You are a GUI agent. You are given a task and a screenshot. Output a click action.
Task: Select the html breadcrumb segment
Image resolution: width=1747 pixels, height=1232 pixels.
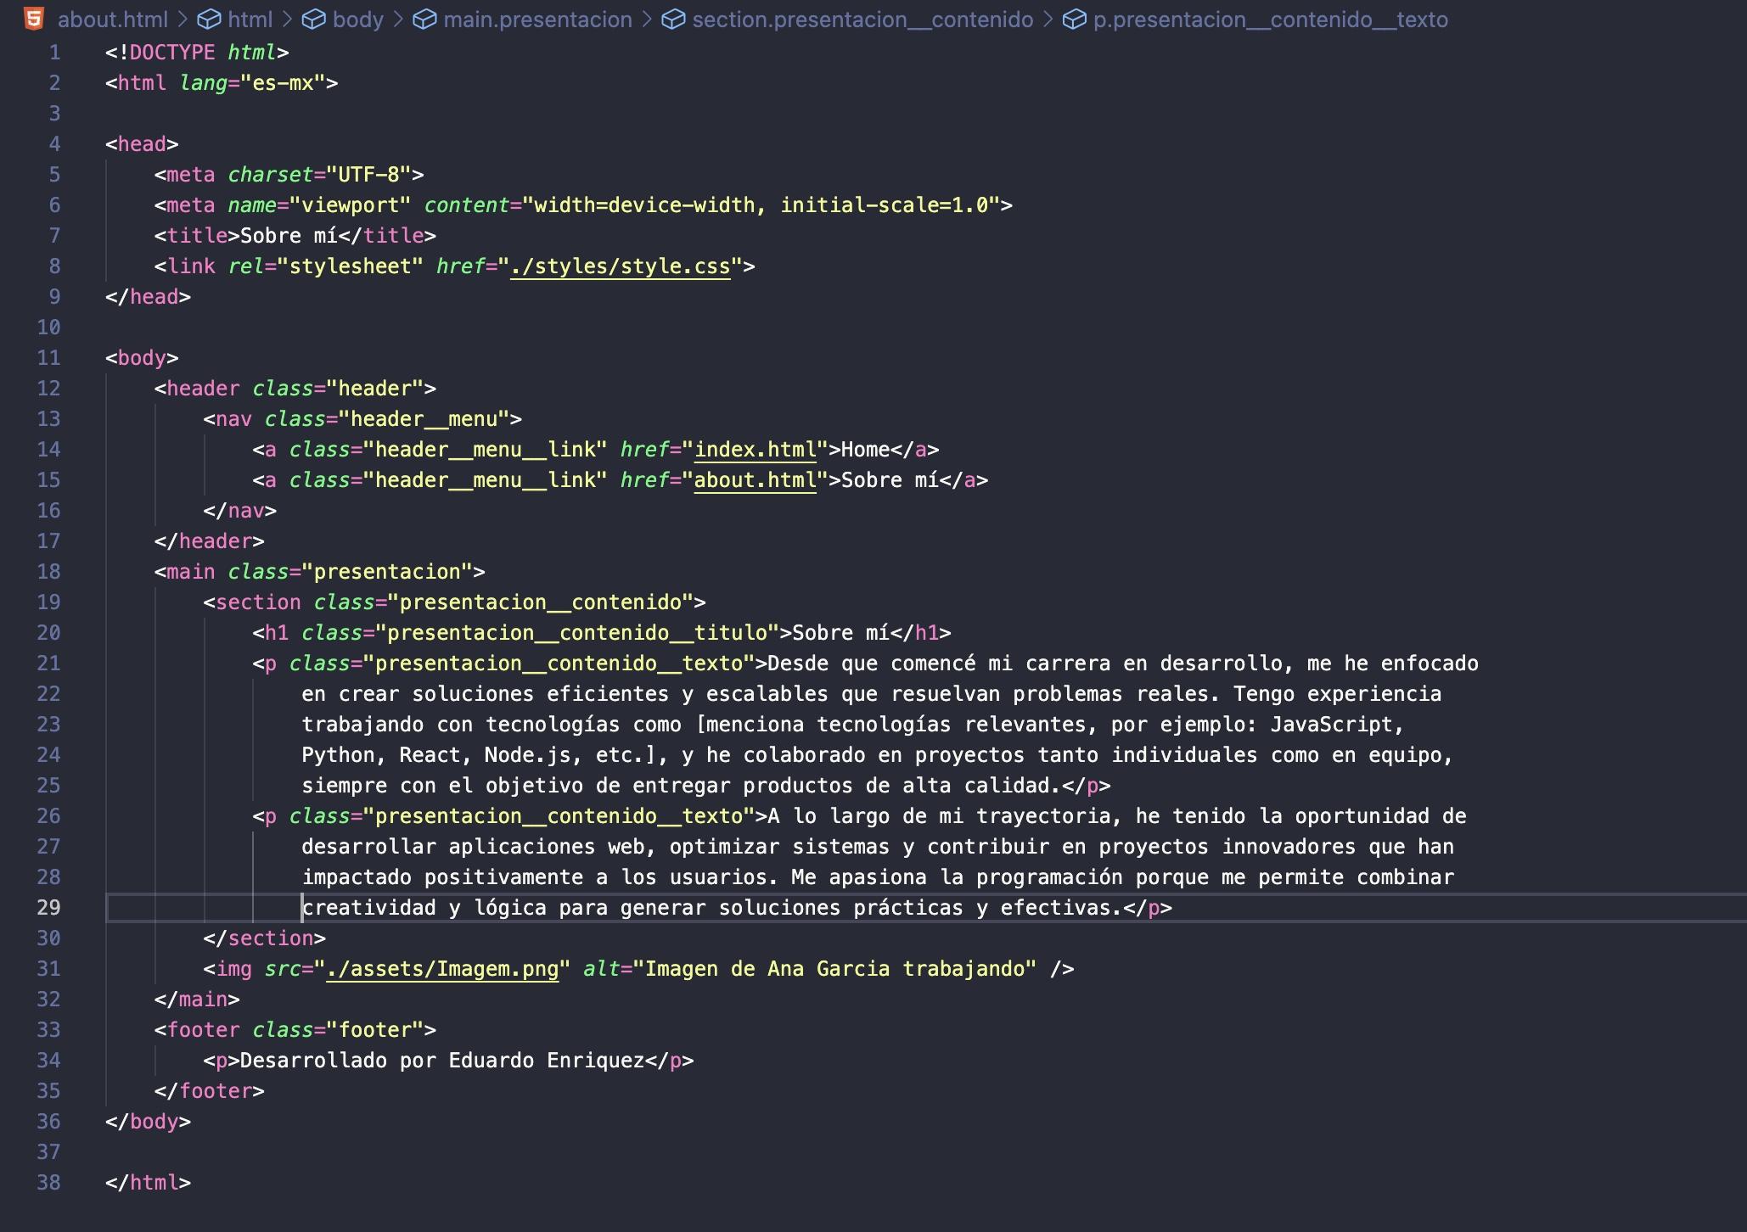tap(250, 20)
